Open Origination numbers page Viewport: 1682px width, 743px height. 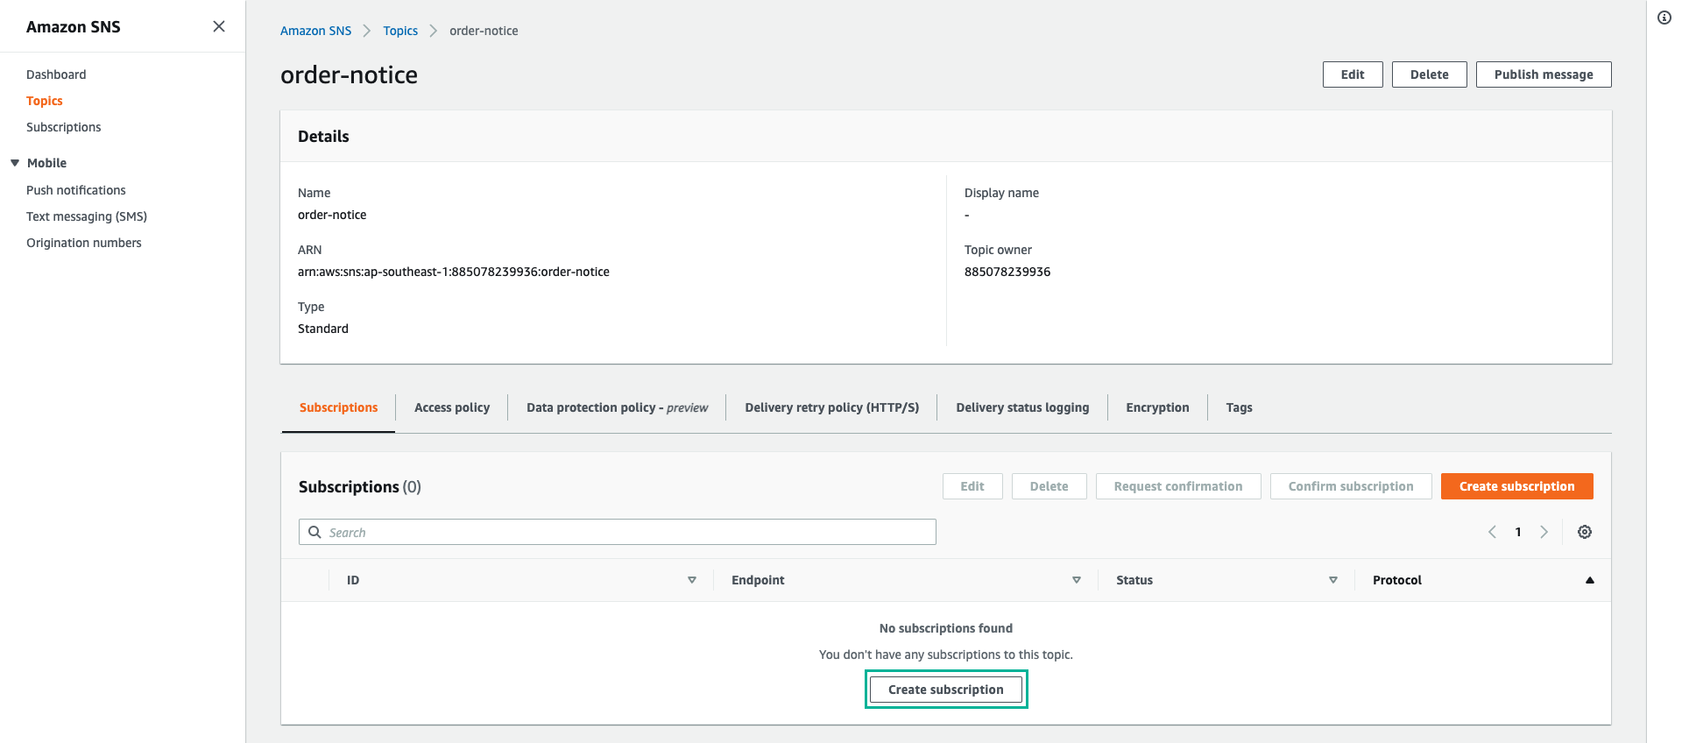pyautogui.click(x=84, y=243)
